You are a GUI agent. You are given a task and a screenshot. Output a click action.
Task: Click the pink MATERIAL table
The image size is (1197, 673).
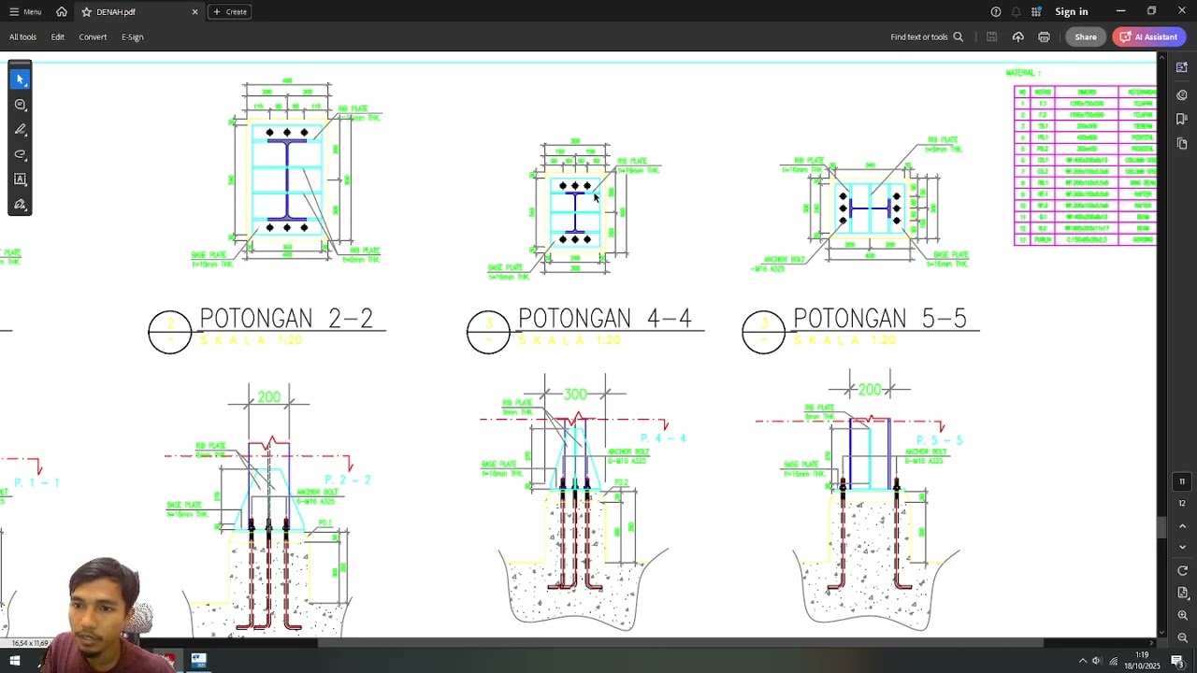coord(1085,165)
